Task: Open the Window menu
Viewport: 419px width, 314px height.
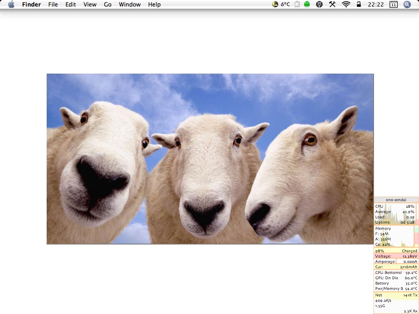Action: [130, 4]
